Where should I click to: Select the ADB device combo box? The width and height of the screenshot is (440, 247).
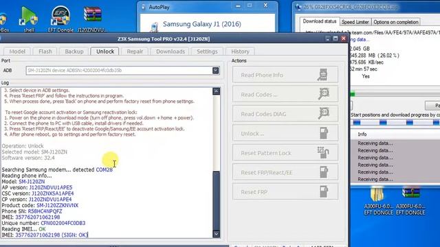[122, 70]
